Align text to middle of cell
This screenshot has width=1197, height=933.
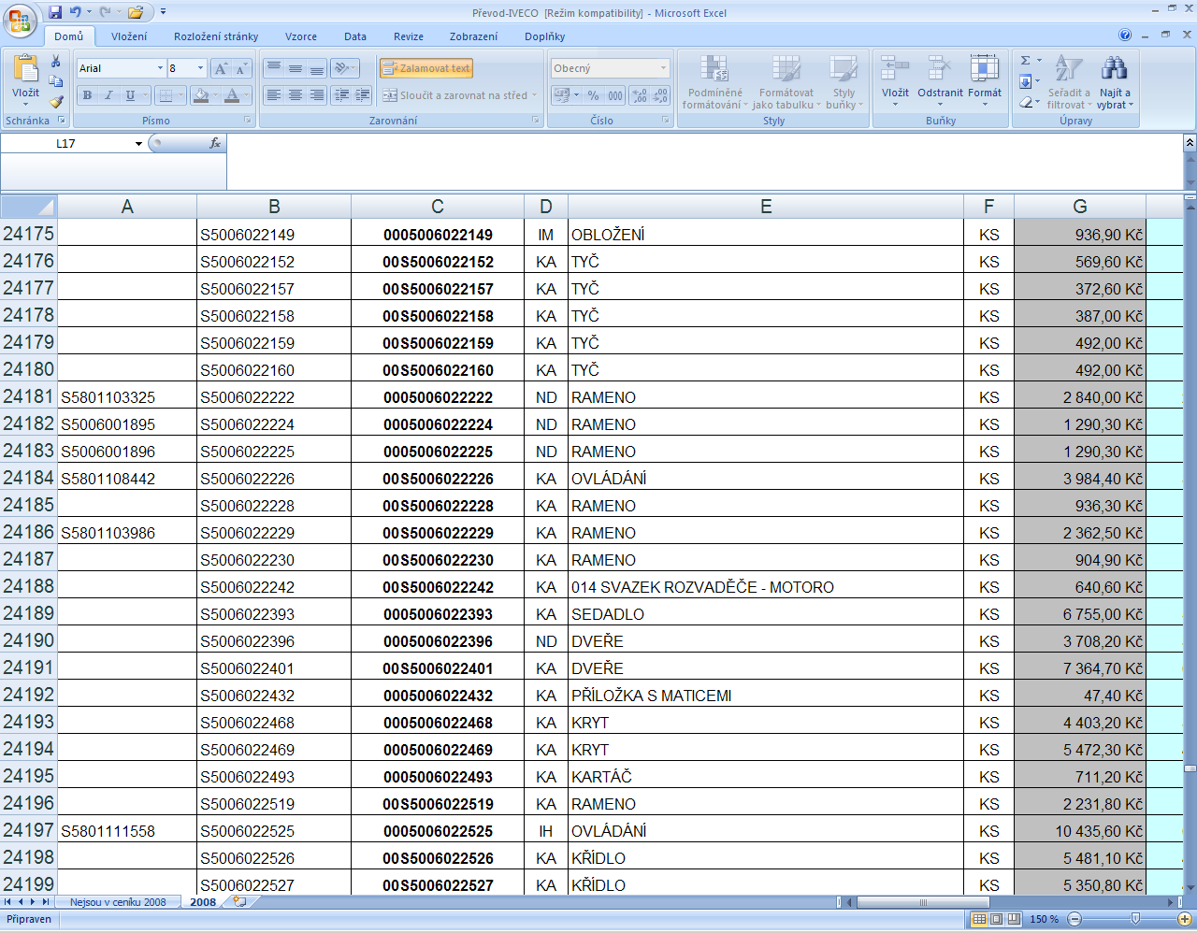pos(295,68)
